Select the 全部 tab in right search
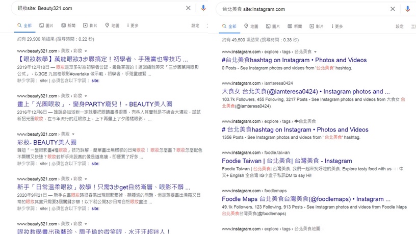The height and width of the screenshot is (234, 416). point(229,27)
